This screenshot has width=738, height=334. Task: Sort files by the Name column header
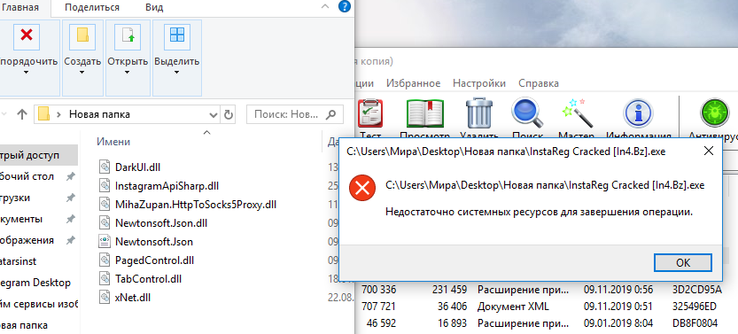(113, 142)
